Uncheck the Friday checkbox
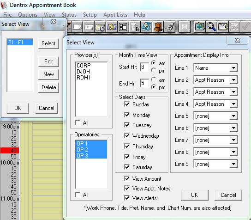251x220 pixels. pos(127,157)
